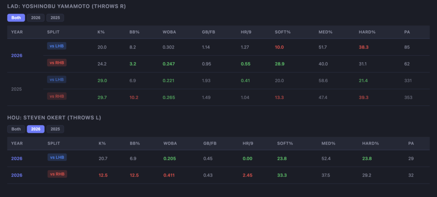
Task: Click the vs LHB badge in Yamamoto 2026 row
Action: (x=57, y=46)
